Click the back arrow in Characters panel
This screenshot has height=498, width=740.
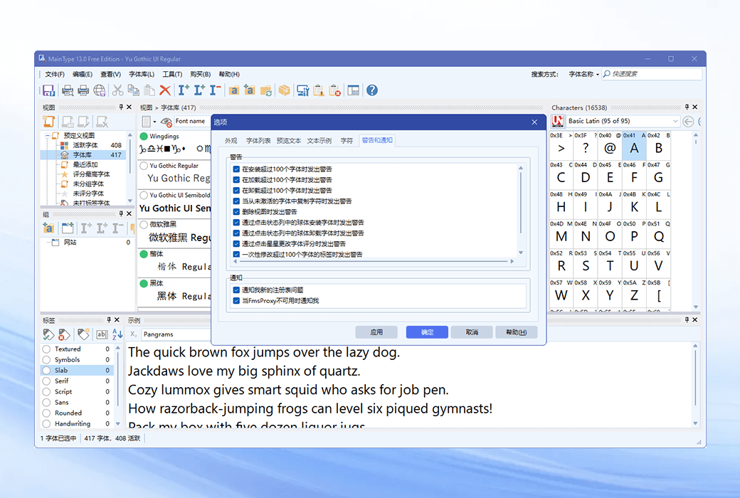pyautogui.click(x=688, y=122)
